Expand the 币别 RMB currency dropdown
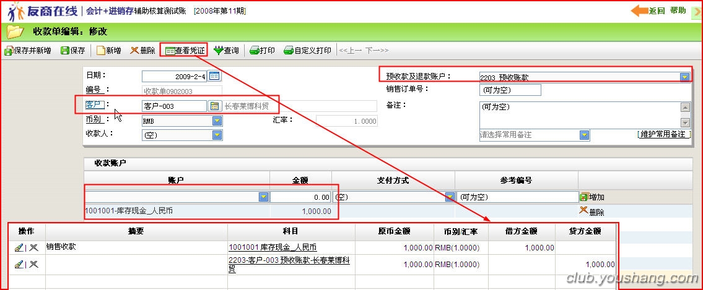Viewport: 703px width, 290px height. (x=217, y=121)
